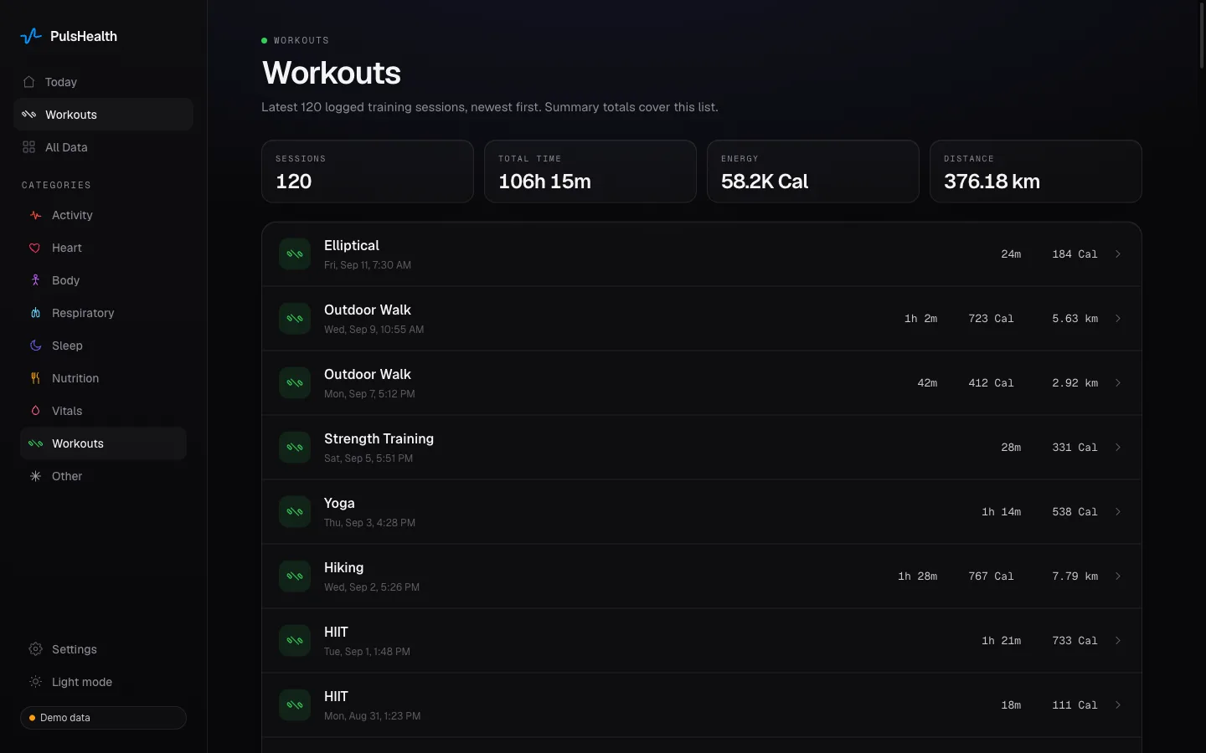1206x753 pixels.
Task: Expand the Yoga session chevron
Action: (1118, 512)
